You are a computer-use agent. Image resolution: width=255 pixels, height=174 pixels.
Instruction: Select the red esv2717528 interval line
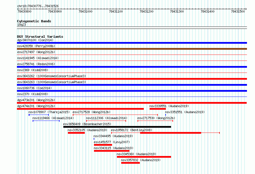(x=115, y=115)
